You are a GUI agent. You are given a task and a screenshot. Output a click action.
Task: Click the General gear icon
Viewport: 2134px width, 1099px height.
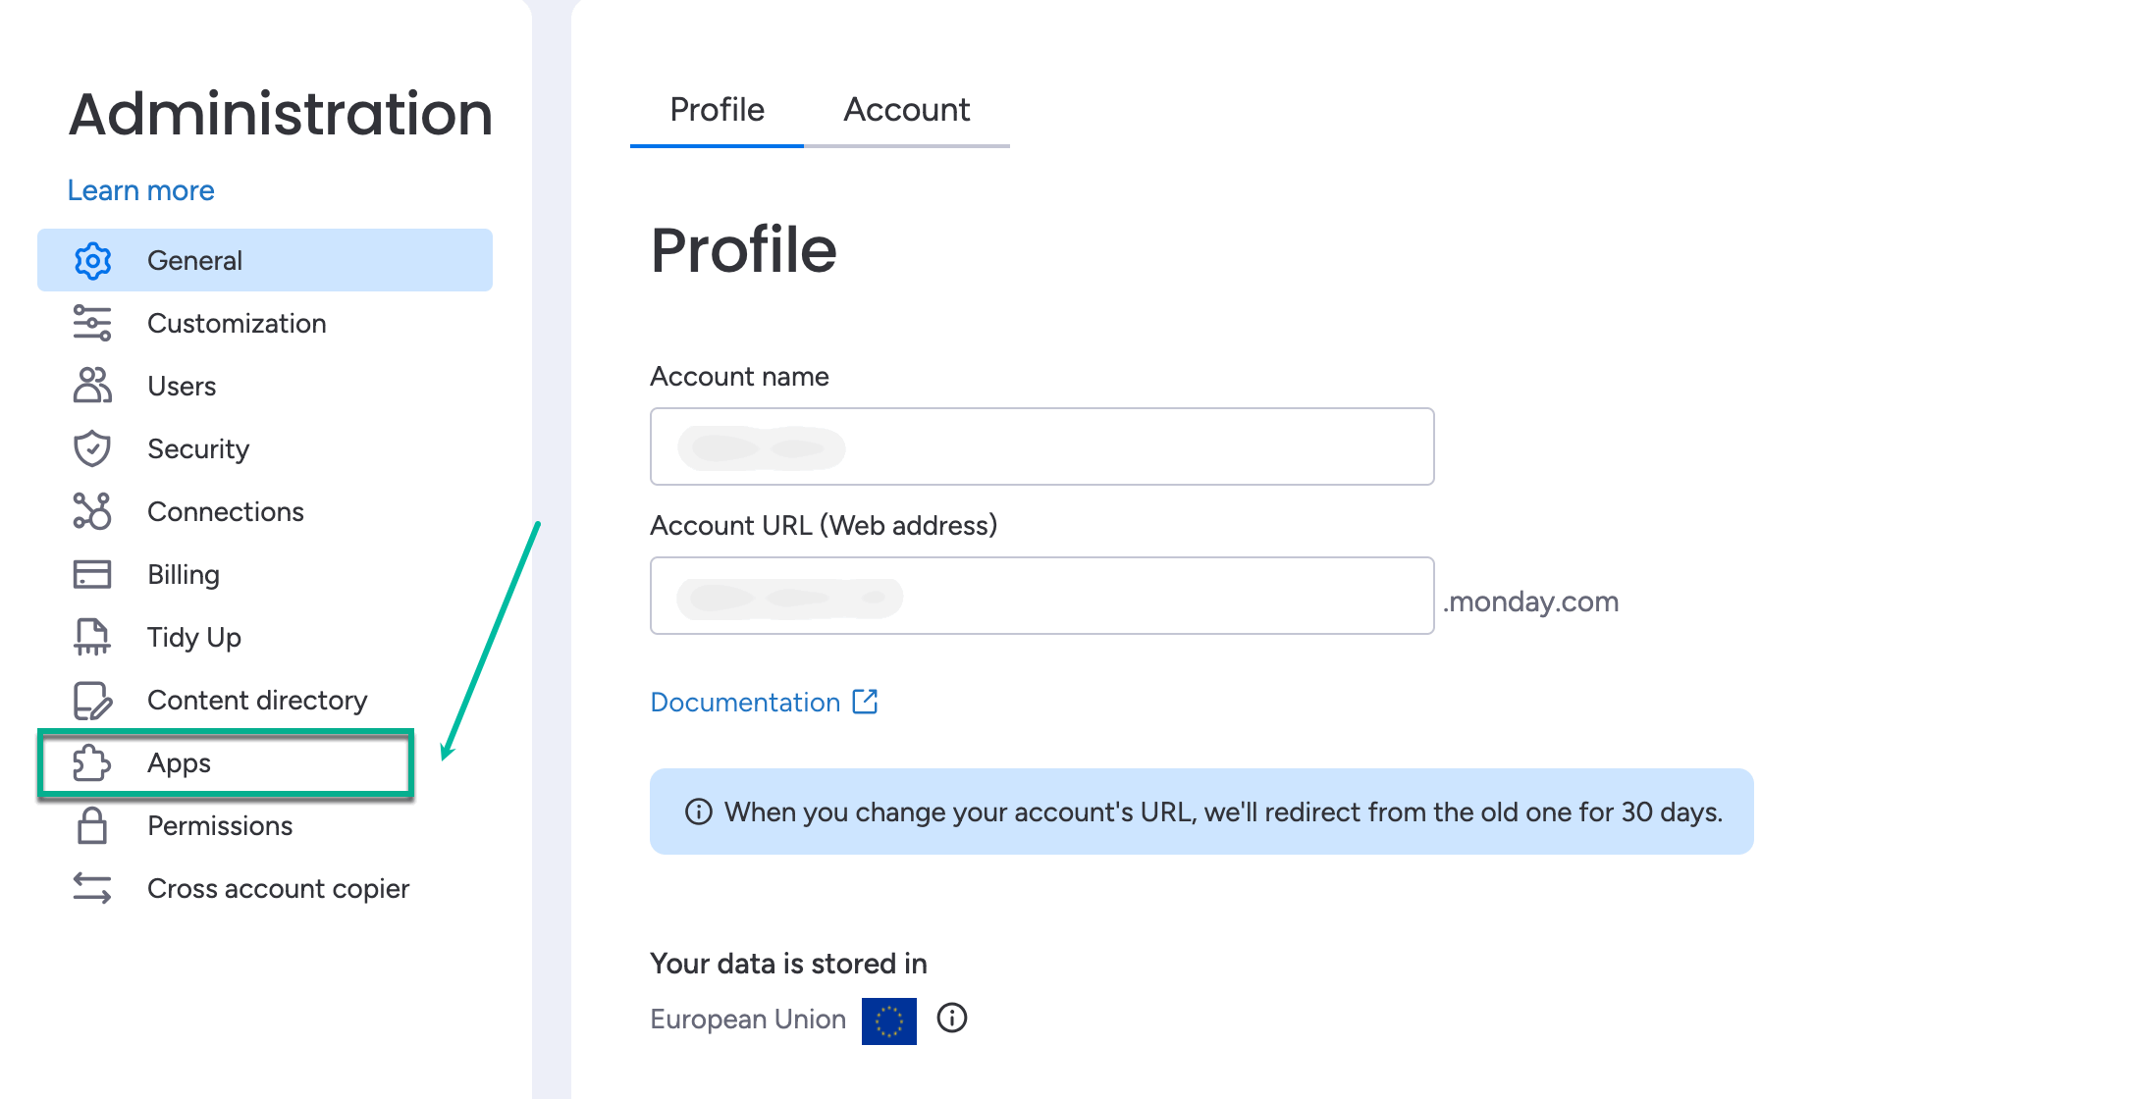pos(92,261)
